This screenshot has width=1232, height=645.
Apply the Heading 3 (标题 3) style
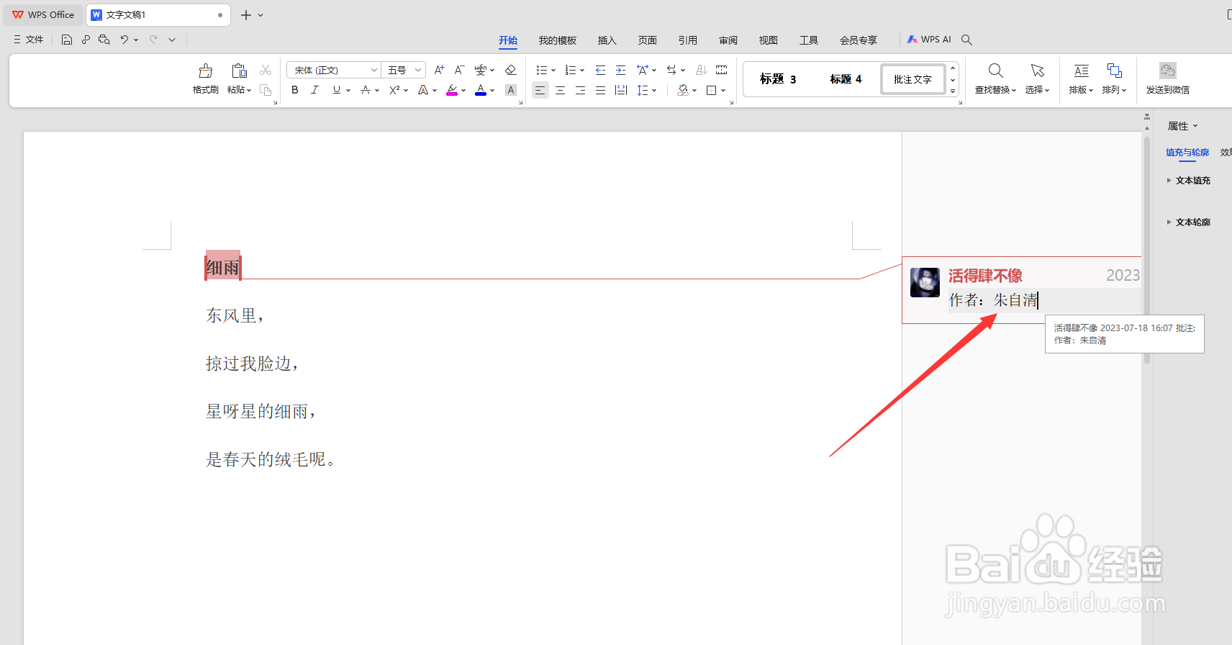click(778, 79)
